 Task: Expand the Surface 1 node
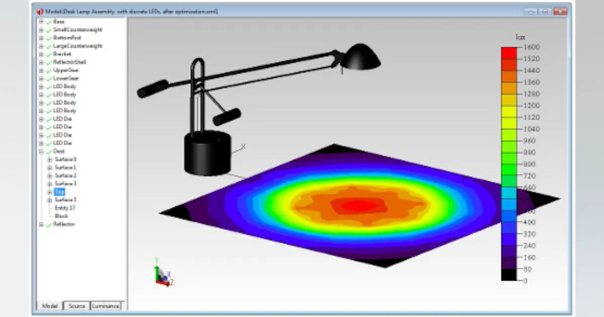tap(50, 168)
